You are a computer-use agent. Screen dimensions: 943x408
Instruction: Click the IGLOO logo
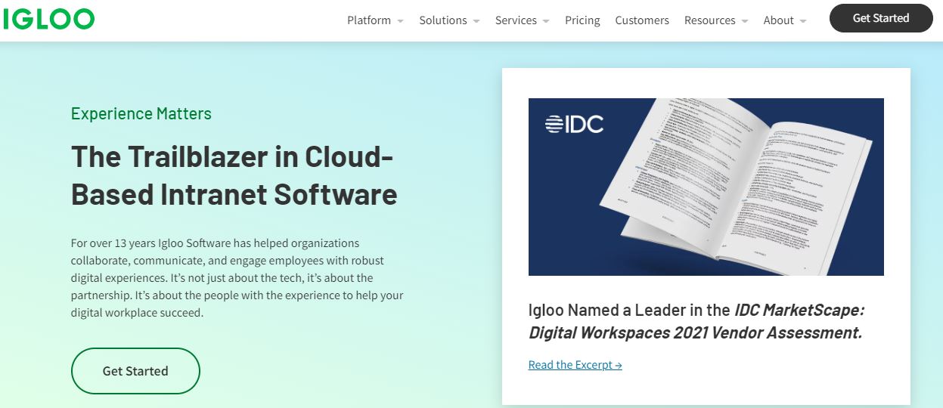(48, 19)
